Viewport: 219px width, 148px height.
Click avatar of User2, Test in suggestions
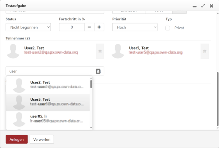click(19, 85)
